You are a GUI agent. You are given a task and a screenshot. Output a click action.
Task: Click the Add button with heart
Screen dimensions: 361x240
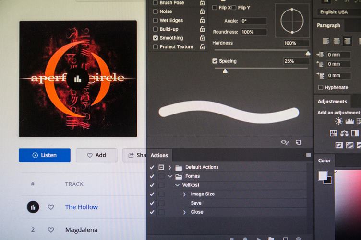(x=96, y=155)
